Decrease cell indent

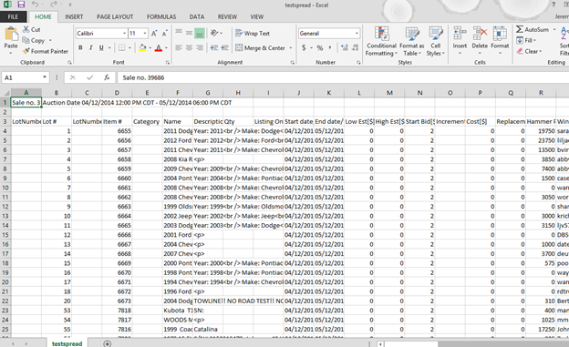[x=214, y=47]
